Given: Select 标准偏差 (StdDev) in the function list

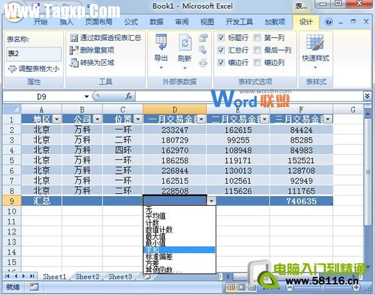Looking at the screenshot, I should click(x=179, y=257).
